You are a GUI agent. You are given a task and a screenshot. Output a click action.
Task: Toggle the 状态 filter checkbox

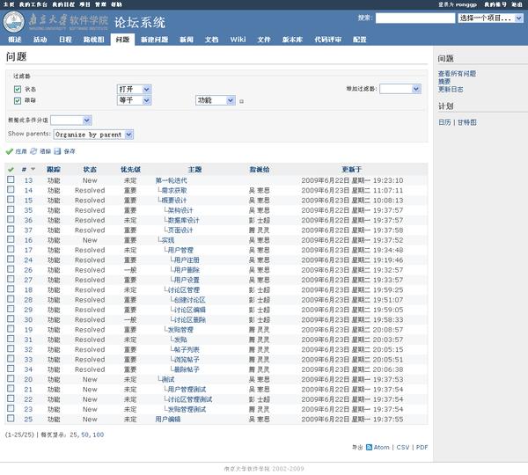point(18,89)
